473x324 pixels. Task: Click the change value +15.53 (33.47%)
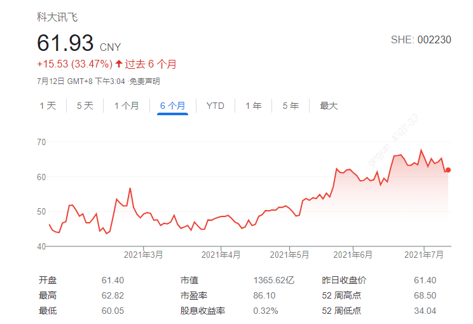(x=74, y=64)
